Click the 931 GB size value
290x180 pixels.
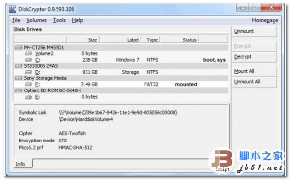pyautogui.click(x=90, y=72)
